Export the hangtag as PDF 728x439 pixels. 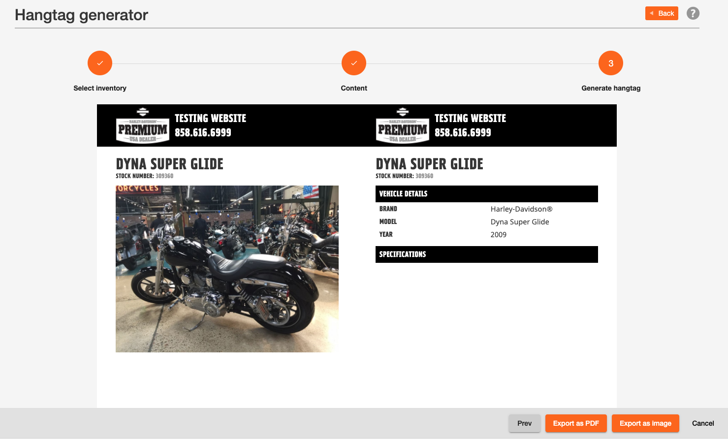(x=576, y=423)
